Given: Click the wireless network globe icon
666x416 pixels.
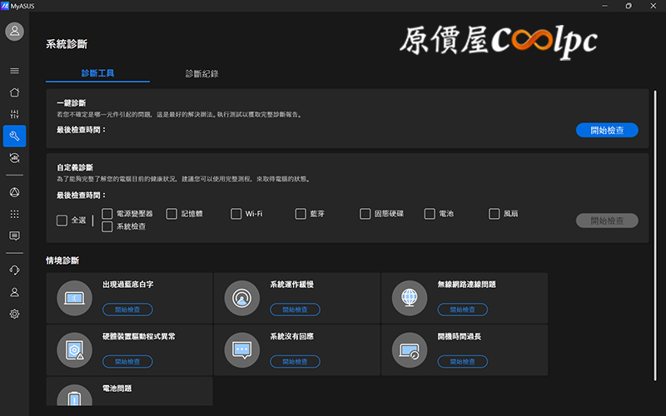Looking at the screenshot, I should coord(410,298).
